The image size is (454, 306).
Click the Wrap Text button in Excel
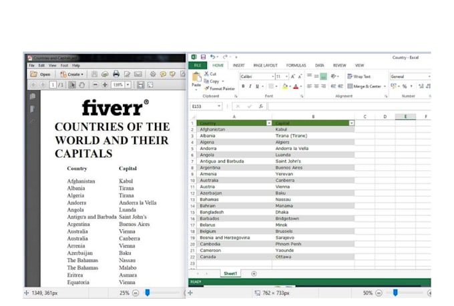[359, 77]
